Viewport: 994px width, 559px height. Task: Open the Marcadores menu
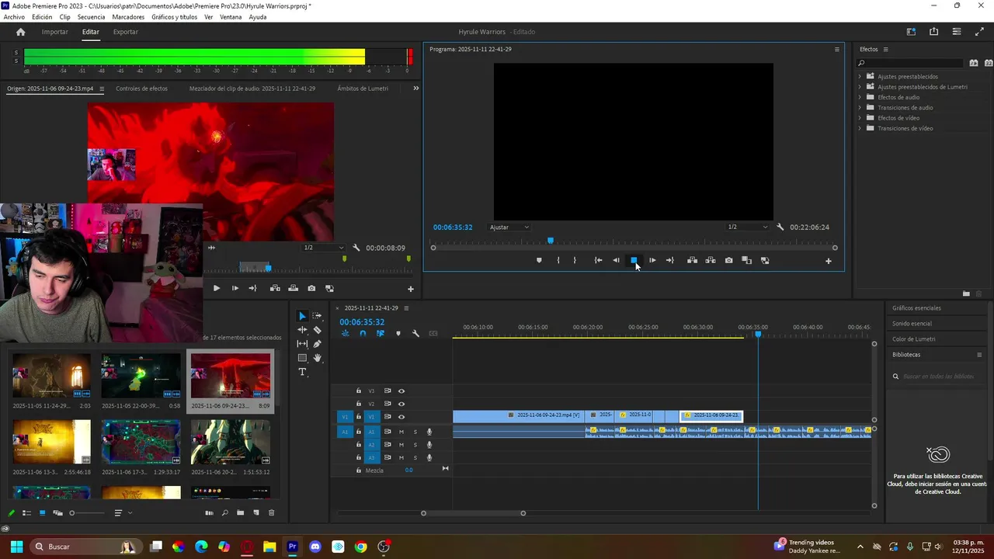point(128,17)
